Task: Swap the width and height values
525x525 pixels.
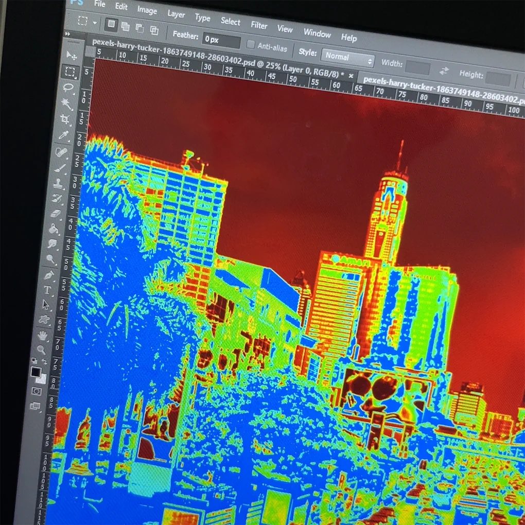Action: 444,72
